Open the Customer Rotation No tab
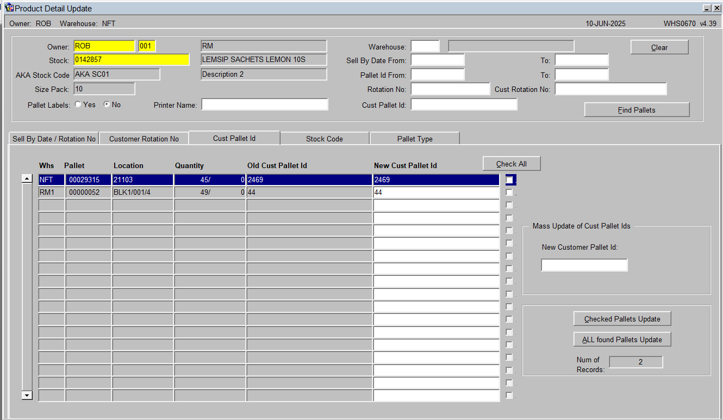This screenshot has width=723, height=420. pyautogui.click(x=144, y=139)
